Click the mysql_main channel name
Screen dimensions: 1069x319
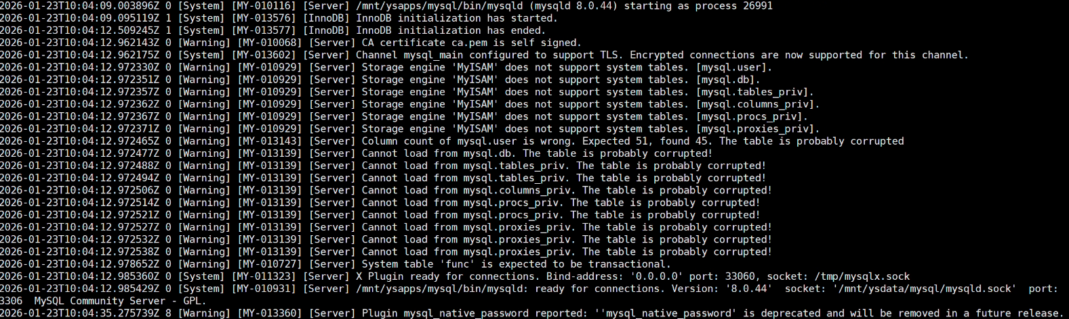[x=433, y=55]
